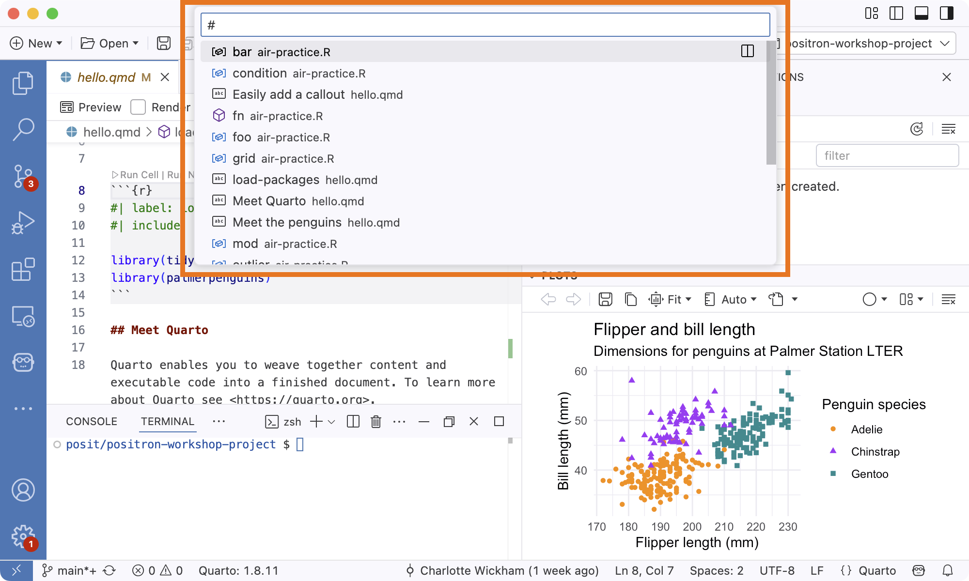The width and height of the screenshot is (969, 581).
Task: Open bar symbol to the side
Action: tap(748, 51)
